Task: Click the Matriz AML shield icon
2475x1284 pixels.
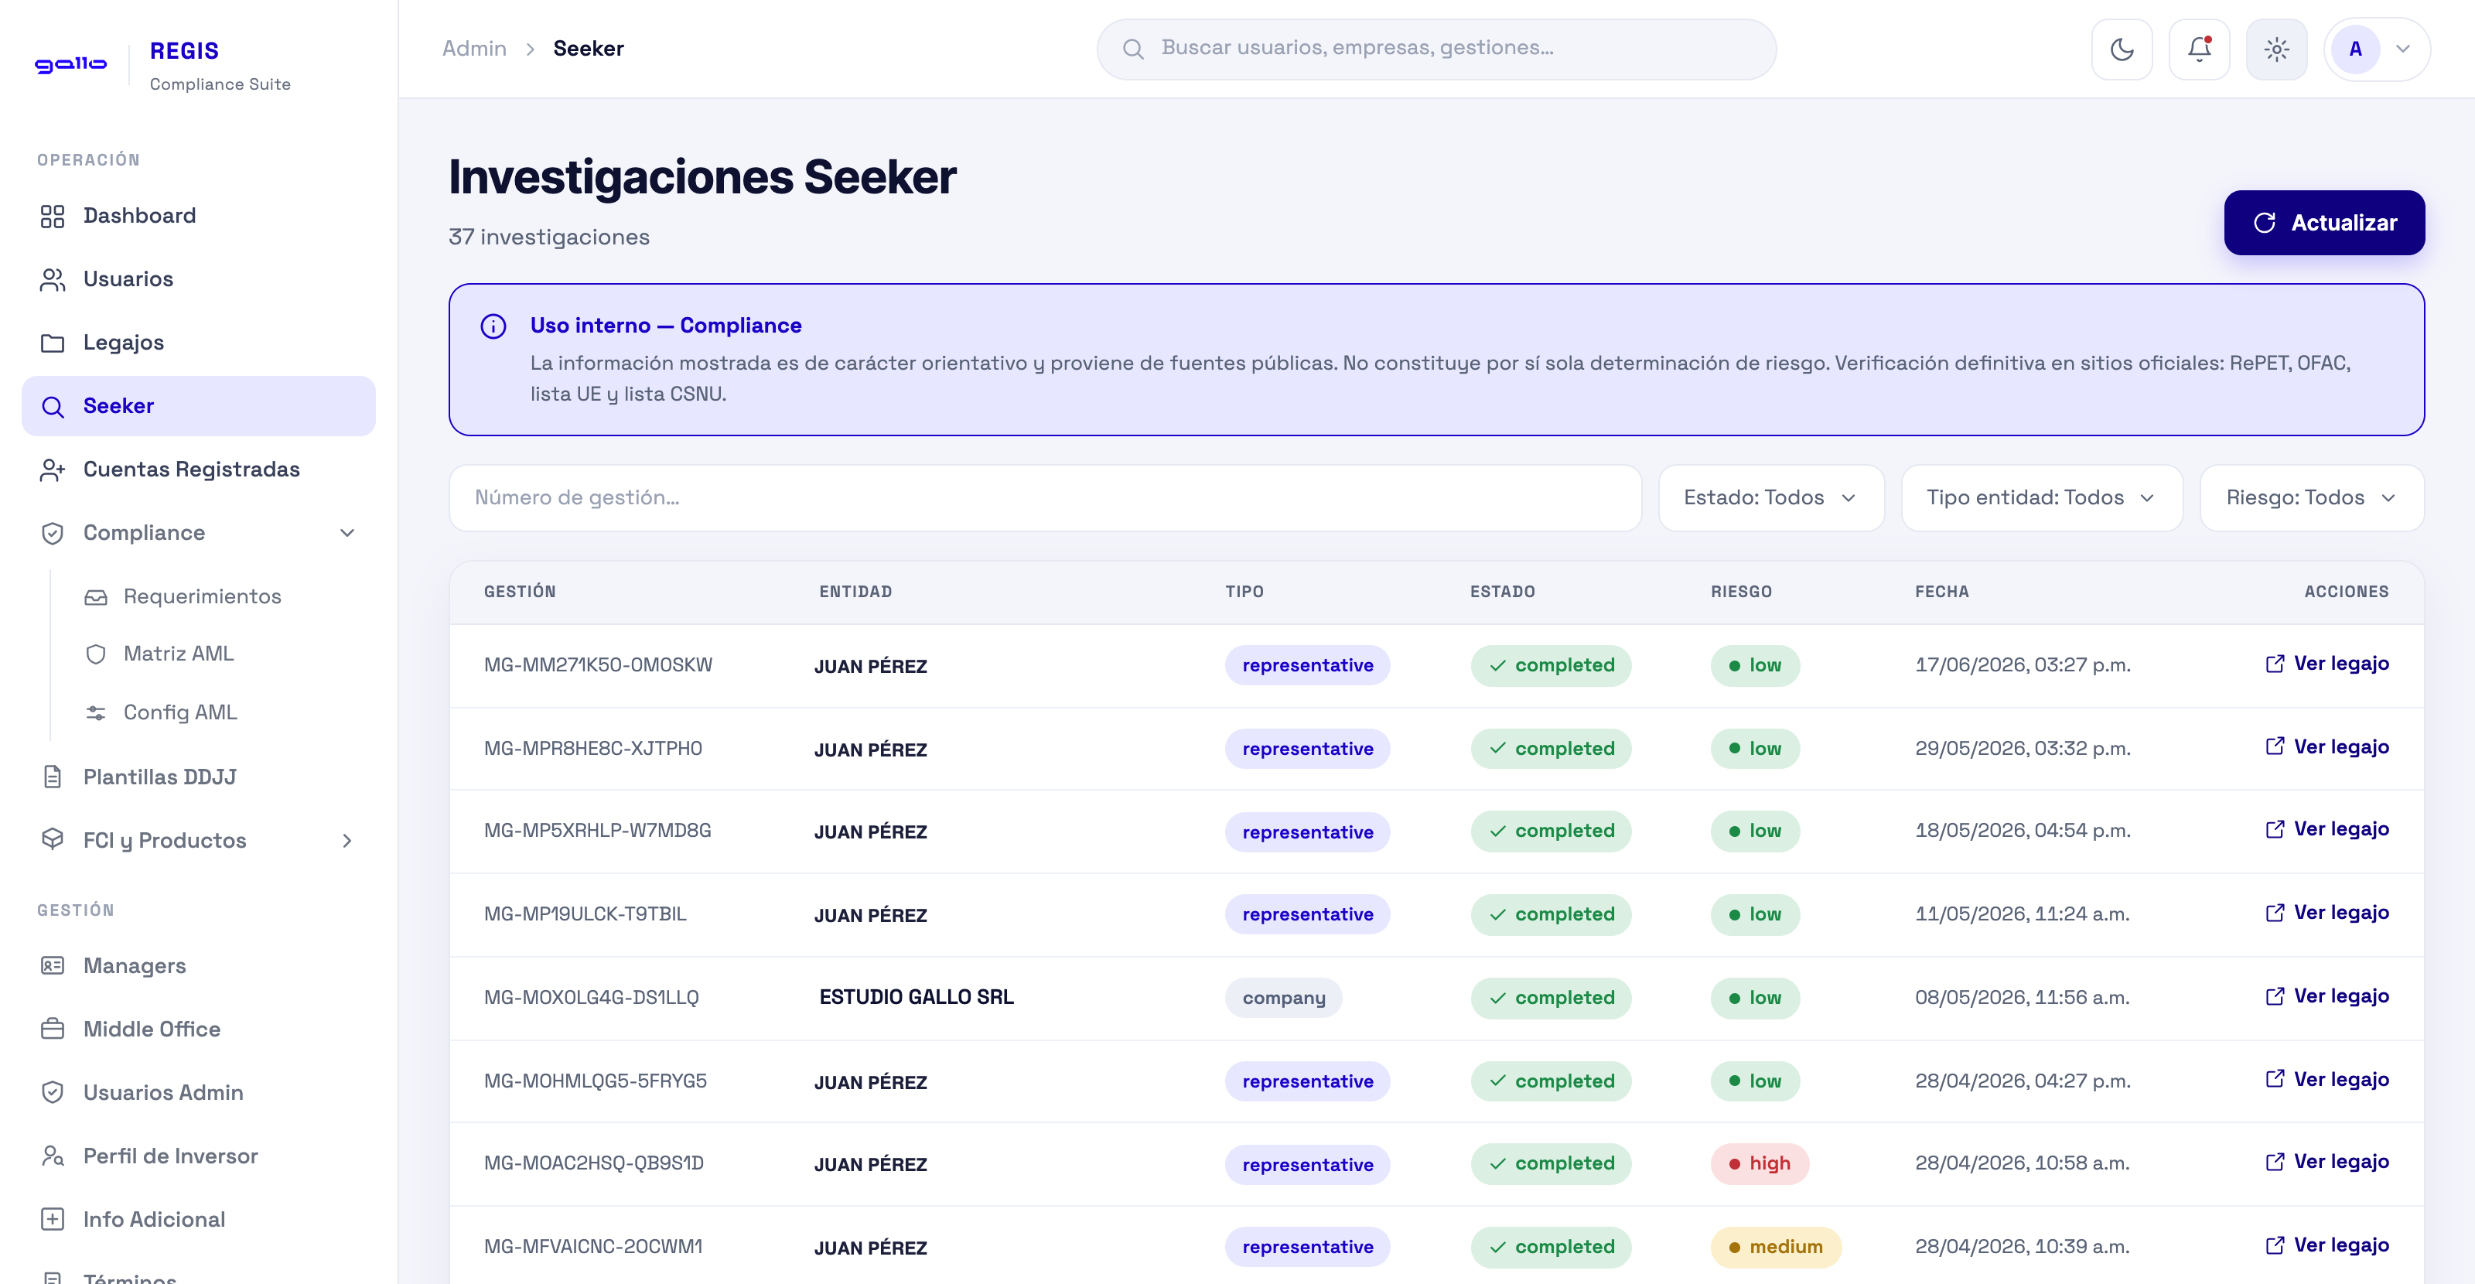Action: pyautogui.click(x=96, y=654)
